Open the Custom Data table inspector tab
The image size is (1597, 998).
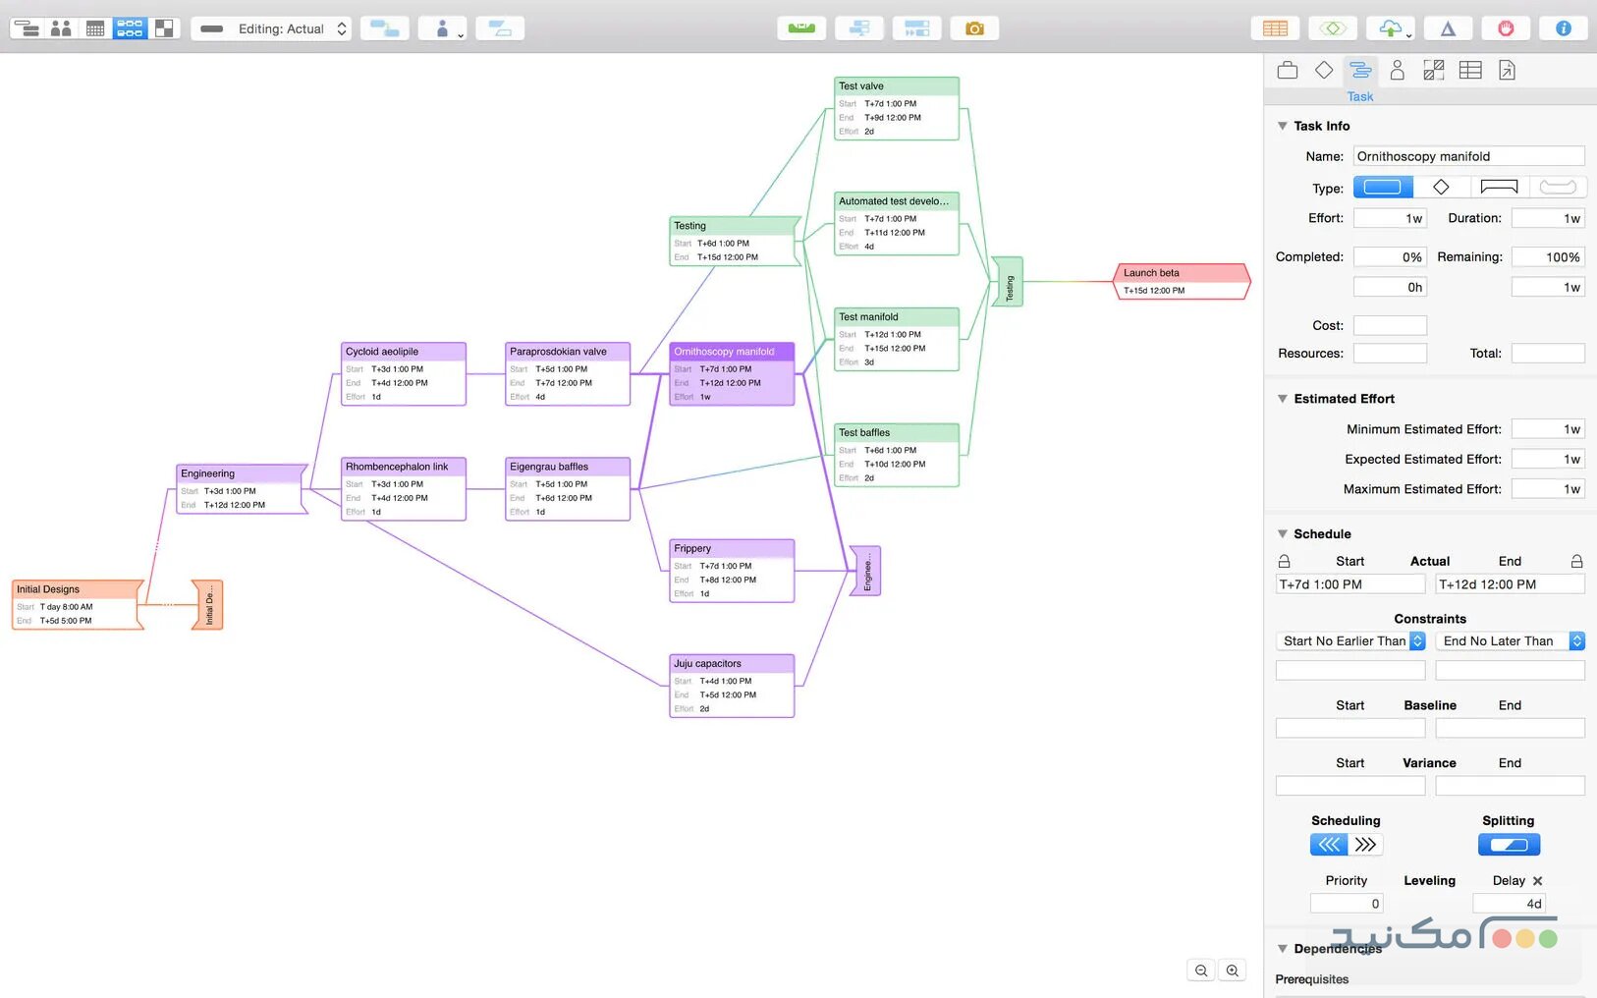1470,71
